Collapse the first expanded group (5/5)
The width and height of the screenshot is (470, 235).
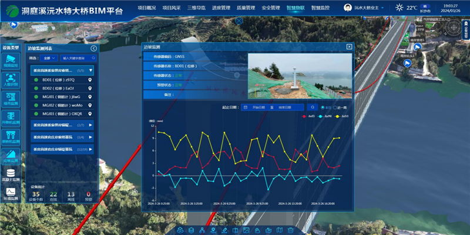click(x=90, y=70)
